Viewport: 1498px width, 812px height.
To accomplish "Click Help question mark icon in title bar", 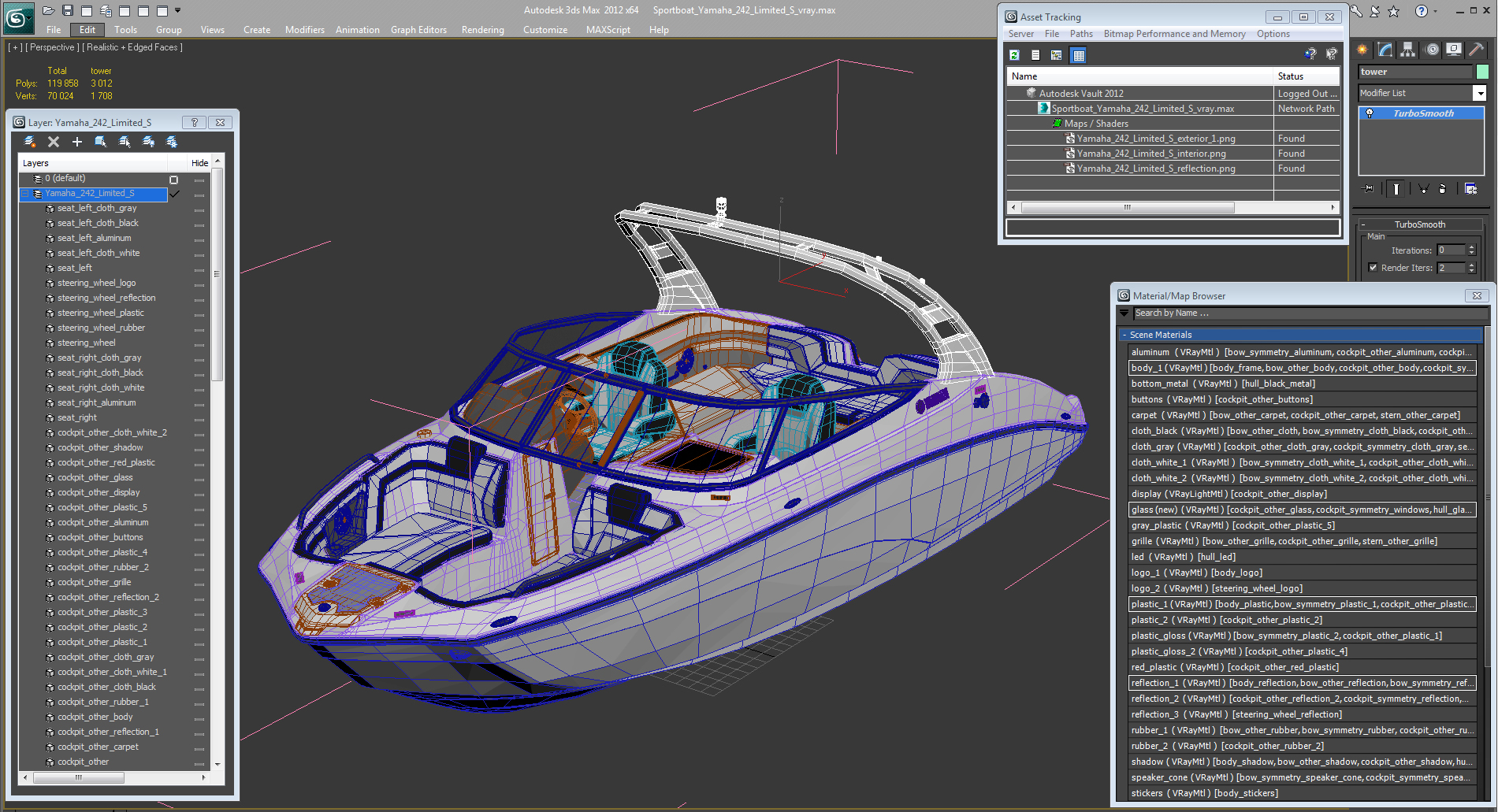I will tap(1422, 11).
